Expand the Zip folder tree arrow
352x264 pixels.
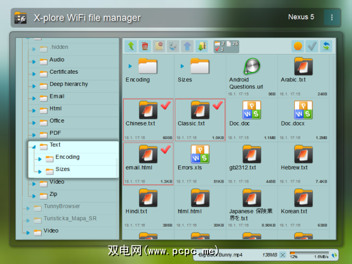[x=34, y=196]
